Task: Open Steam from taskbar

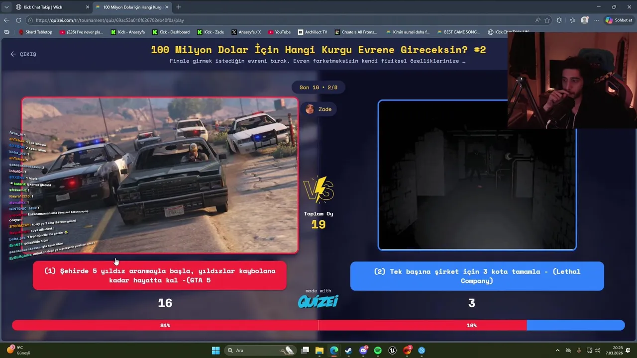Action: pyautogui.click(x=348, y=351)
